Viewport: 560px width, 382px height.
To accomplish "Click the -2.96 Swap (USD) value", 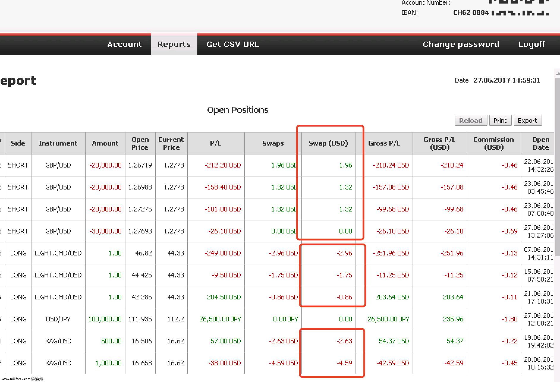I will click(345, 253).
